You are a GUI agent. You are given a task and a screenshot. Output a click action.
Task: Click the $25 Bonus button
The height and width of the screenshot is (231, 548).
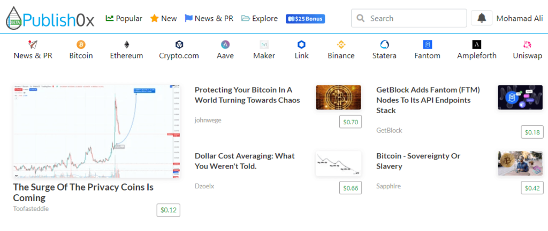click(x=306, y=19)
